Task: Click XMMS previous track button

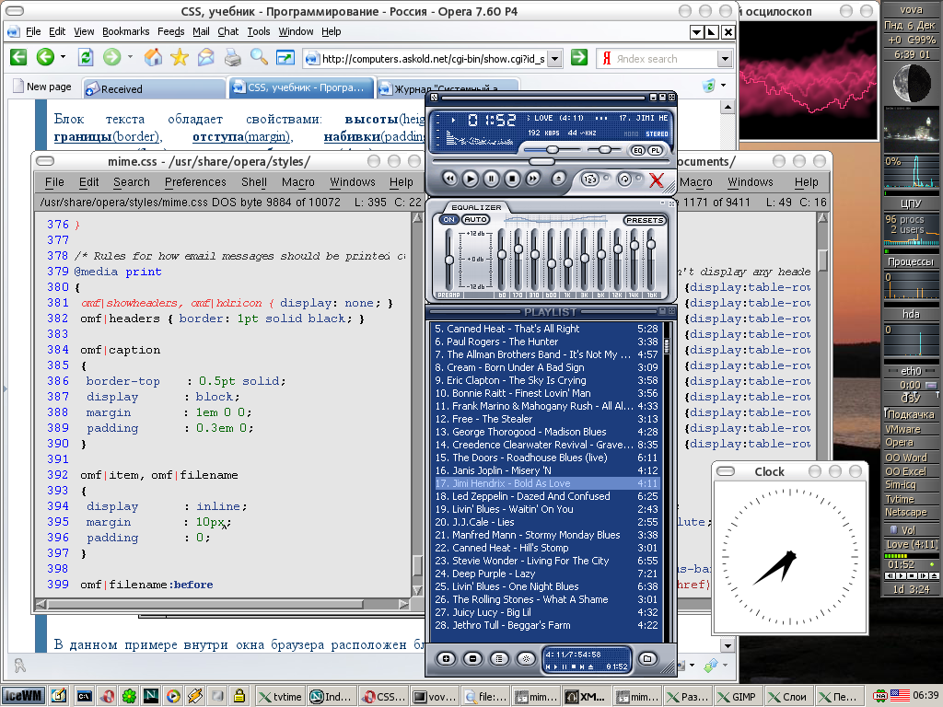Action: pos(449,179)
